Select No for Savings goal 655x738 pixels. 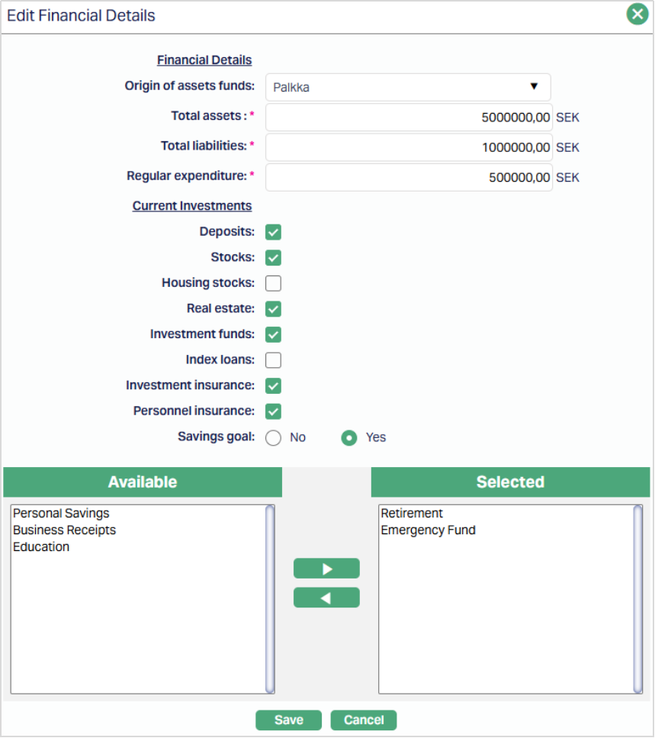273,438
